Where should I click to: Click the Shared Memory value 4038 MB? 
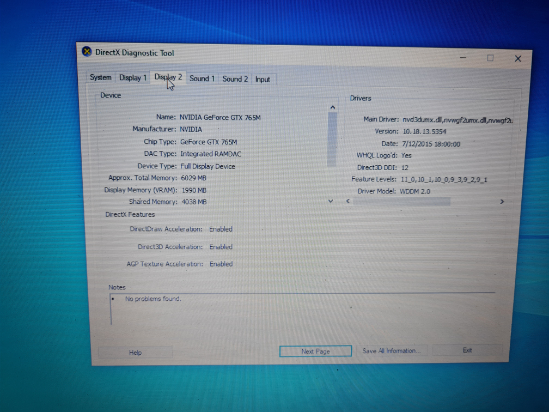tap(194, 202)
